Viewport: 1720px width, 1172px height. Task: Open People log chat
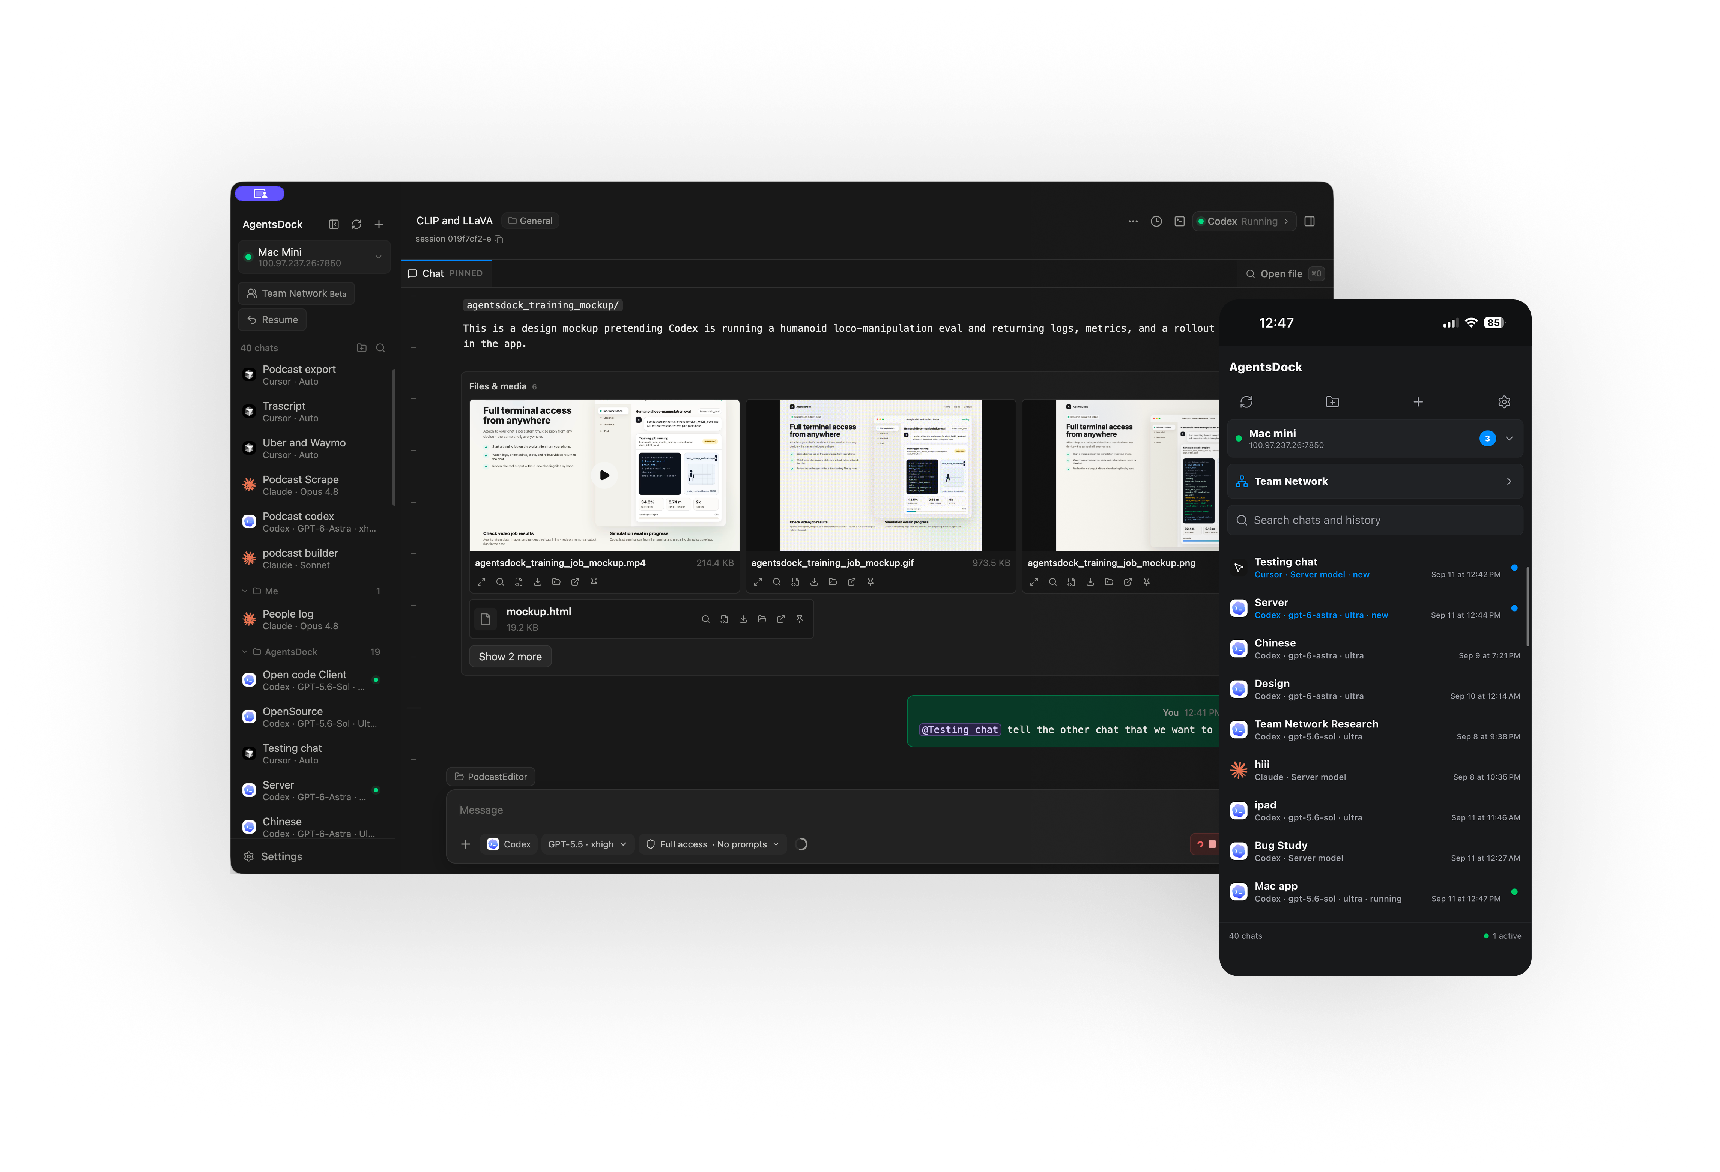[x=314, y=620]
